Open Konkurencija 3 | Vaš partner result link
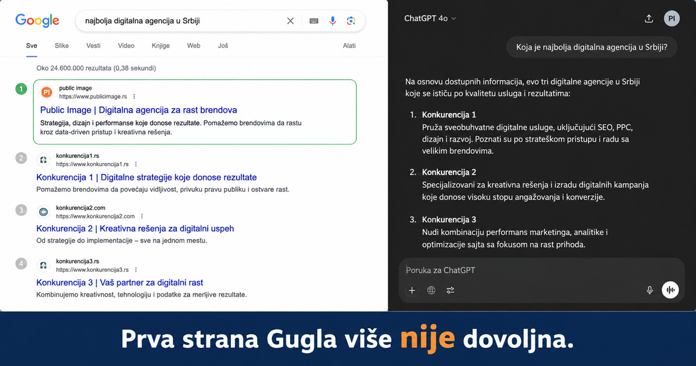Screen dimensions: 696x366 click(x=119, y=282)
